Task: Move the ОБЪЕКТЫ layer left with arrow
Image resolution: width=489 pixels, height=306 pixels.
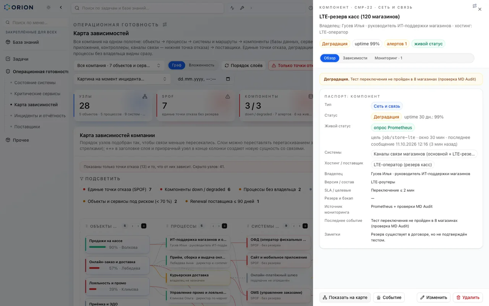Action: [133, 226]
